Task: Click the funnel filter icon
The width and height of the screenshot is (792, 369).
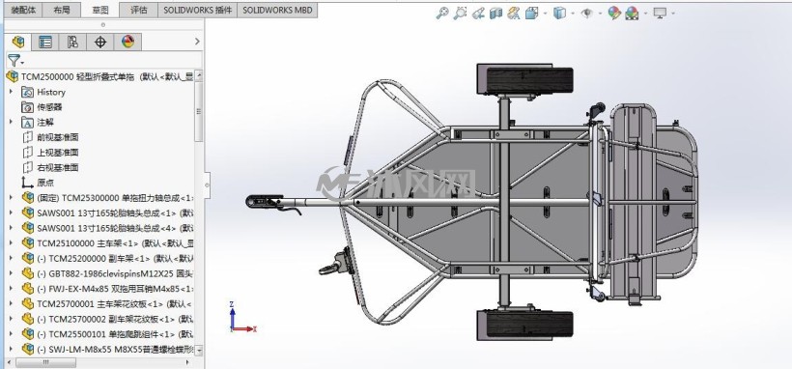Action: click(x=14, y=61)
